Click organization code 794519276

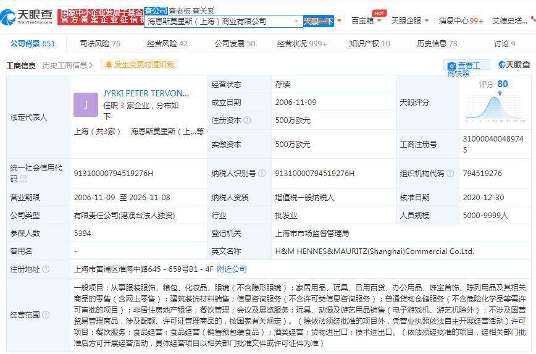point(482,174)
